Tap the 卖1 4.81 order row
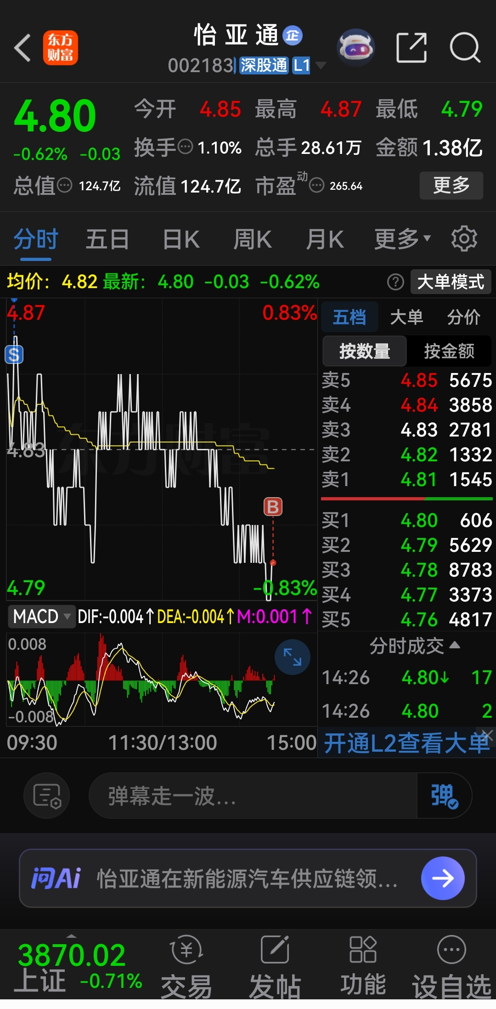This screenshot has width=496, height=1009. click(x=406, y=479)
